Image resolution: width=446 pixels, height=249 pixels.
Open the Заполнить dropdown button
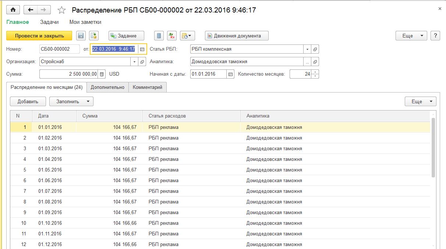[71, 101]
